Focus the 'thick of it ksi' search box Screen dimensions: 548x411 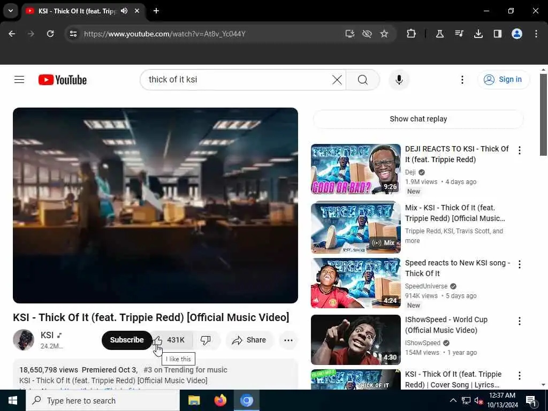coord(238,80)
